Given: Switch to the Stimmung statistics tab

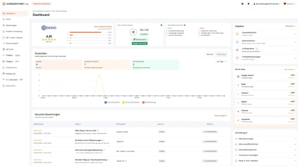Looking at the screenshot, I should [x=221, y=54].
